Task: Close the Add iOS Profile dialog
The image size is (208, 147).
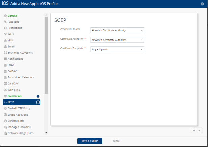Action: (202, 4)
